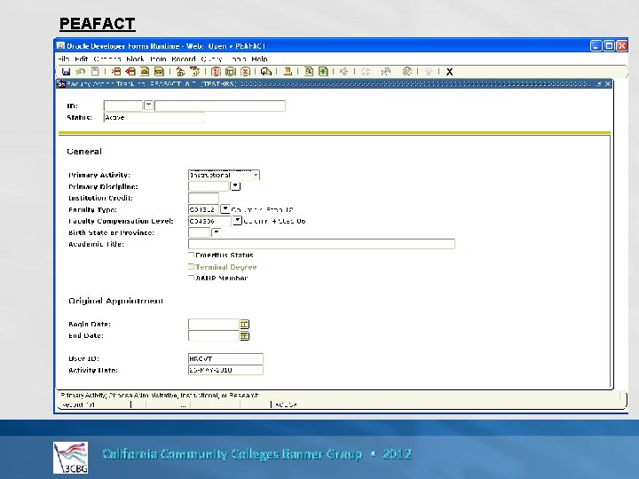The image size is (639, 479).
Task: Open calendar icon next to End Date
Action: coord(244,335)
